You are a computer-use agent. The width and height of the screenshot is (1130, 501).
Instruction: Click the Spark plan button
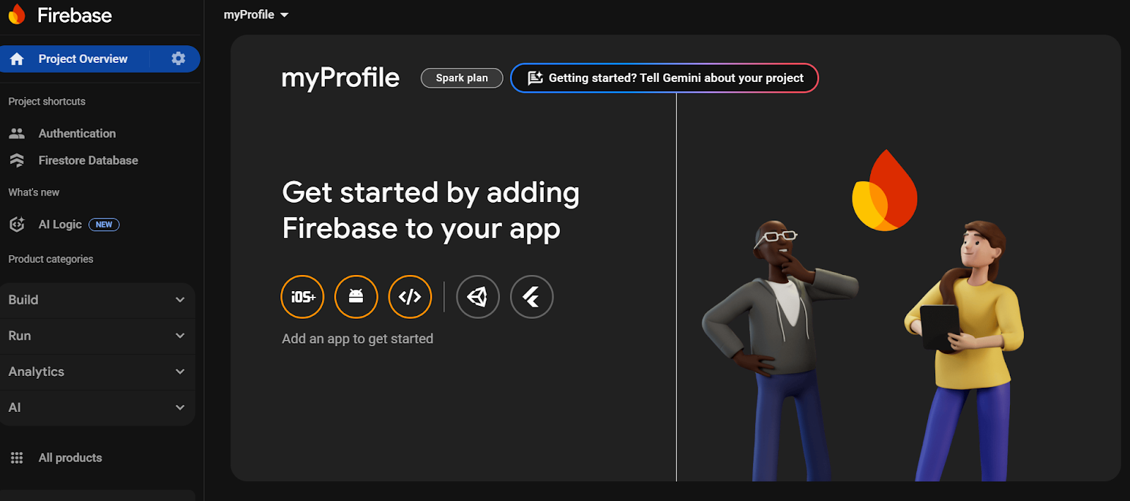[462, 78]
